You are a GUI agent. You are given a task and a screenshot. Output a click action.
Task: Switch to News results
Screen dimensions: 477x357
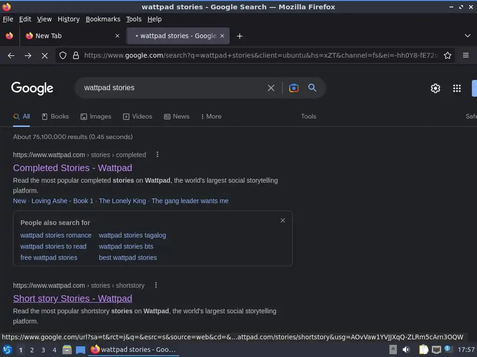click(x=177, y=117)
